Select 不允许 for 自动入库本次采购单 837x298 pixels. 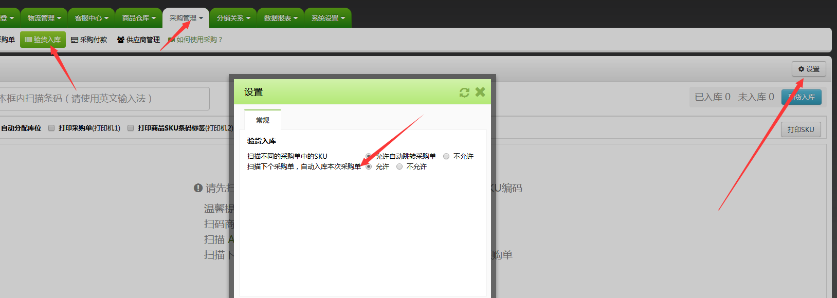tap(399, 166)
